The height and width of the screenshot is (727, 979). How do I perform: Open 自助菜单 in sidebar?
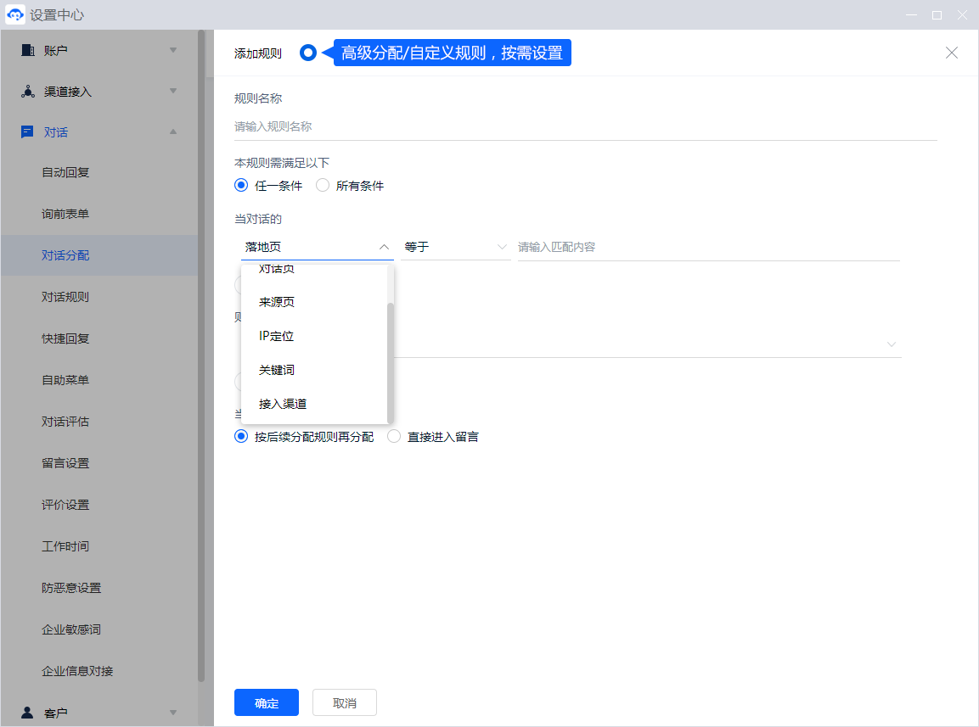tap(65, 380)
